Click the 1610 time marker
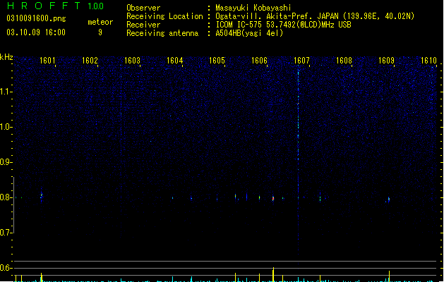444x282 pixels. (428, 61)
